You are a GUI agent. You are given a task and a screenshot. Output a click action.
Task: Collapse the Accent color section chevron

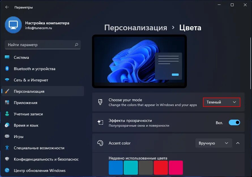[238, 143]
